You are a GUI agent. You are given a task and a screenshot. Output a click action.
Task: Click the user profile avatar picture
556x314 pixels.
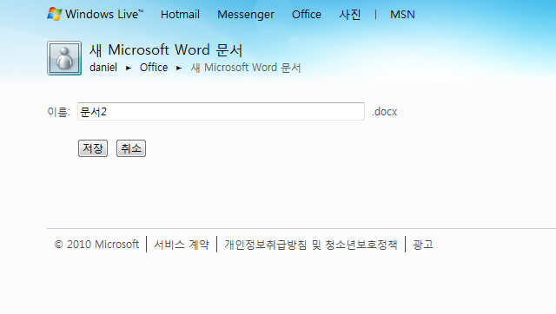64,58
